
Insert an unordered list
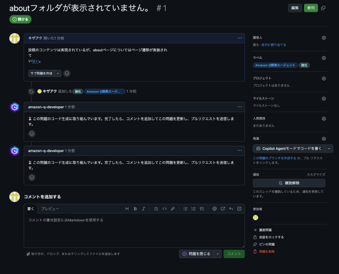tap(185, 209)
